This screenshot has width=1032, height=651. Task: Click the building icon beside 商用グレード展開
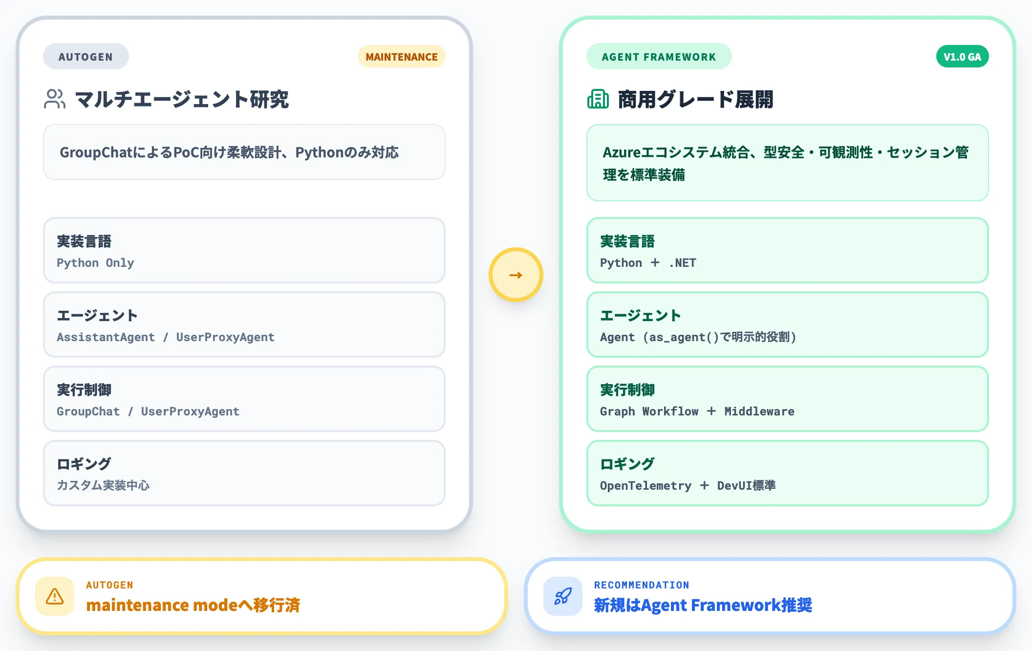(x=598, y=99)
